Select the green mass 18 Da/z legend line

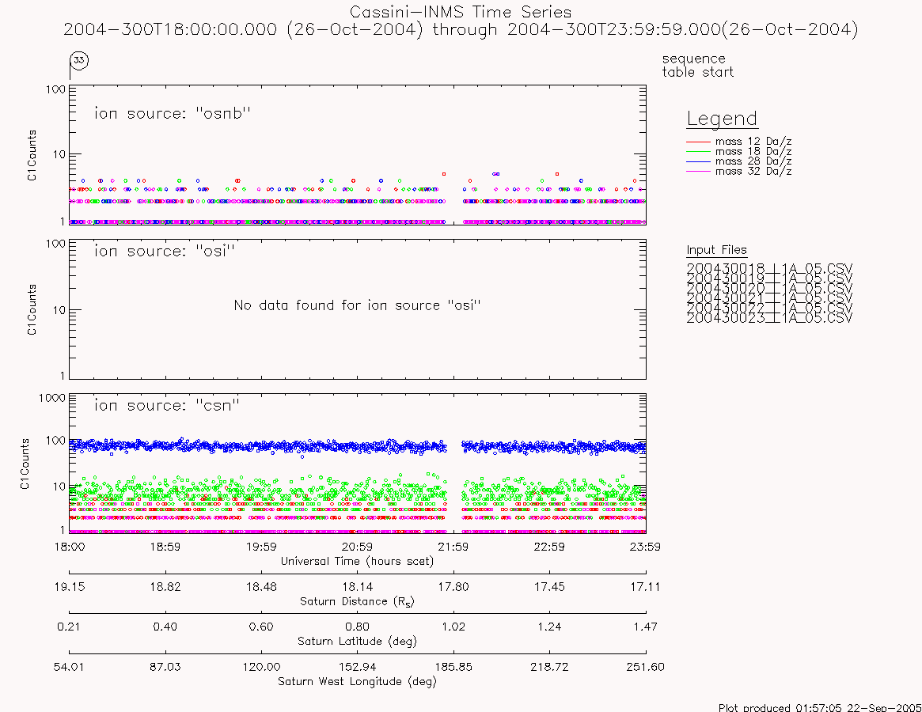pos(699,152)
